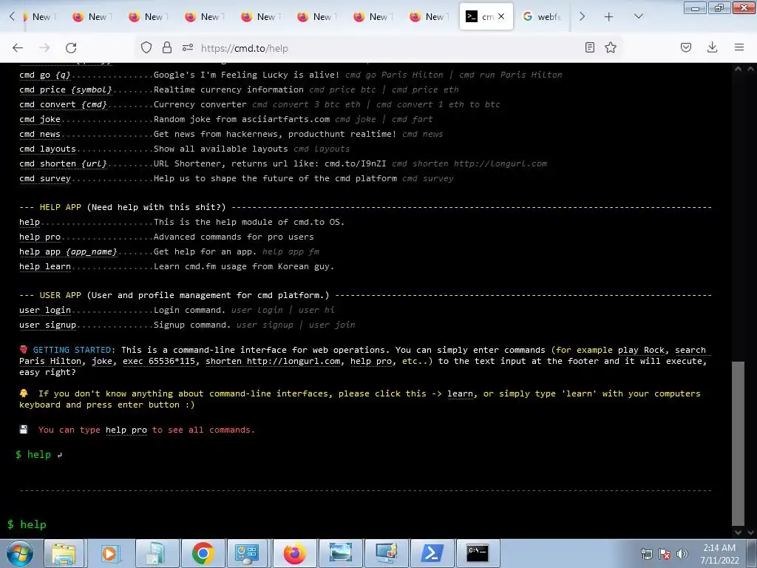Open the PowerShell taskbar icon
The height and width of the screenshot is (568, 757).
(432, 553)
